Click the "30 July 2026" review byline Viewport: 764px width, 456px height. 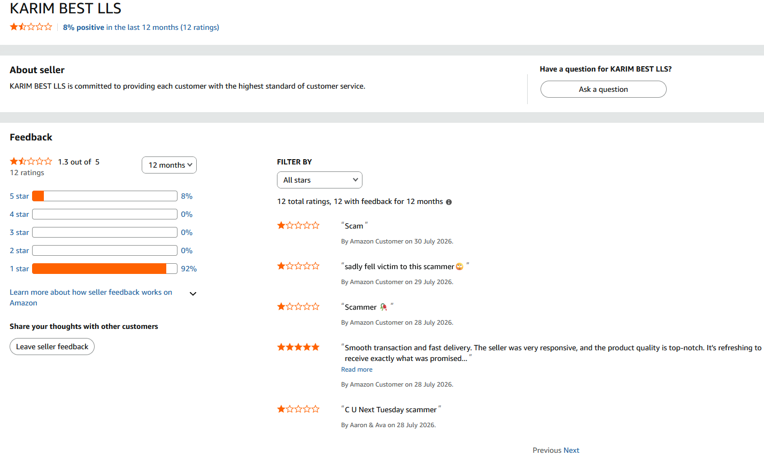(x=397, y=241)
